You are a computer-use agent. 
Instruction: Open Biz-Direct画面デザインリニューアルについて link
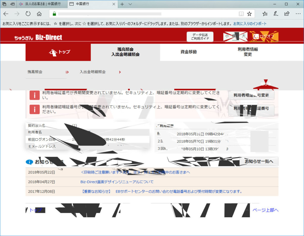(x=117, y=182)
